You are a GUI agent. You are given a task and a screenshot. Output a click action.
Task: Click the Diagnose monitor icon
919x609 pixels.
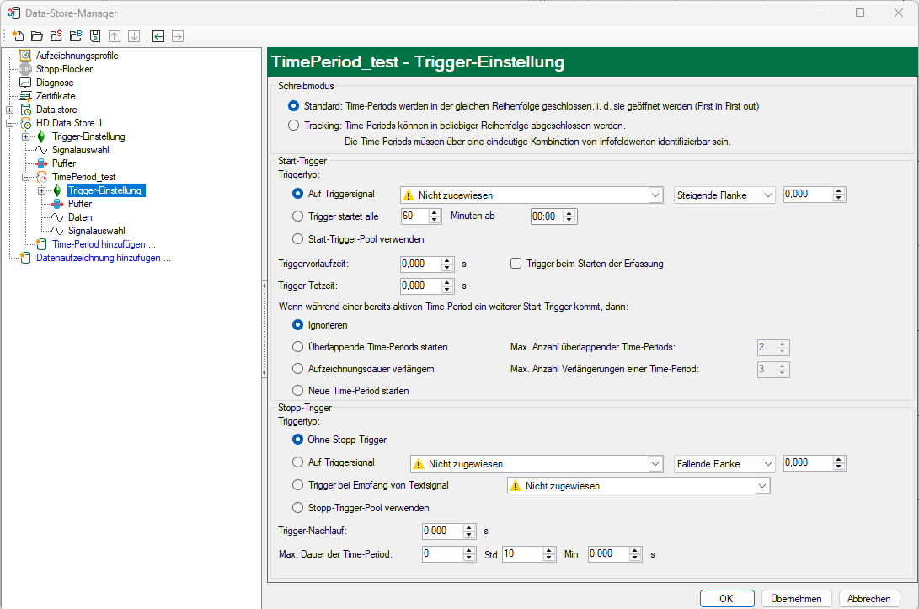tap(25, 83)
